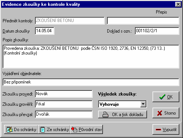183x138 pixels.
Task: Click the Předmět kontroly label
Action: click(x=18, y=21)
